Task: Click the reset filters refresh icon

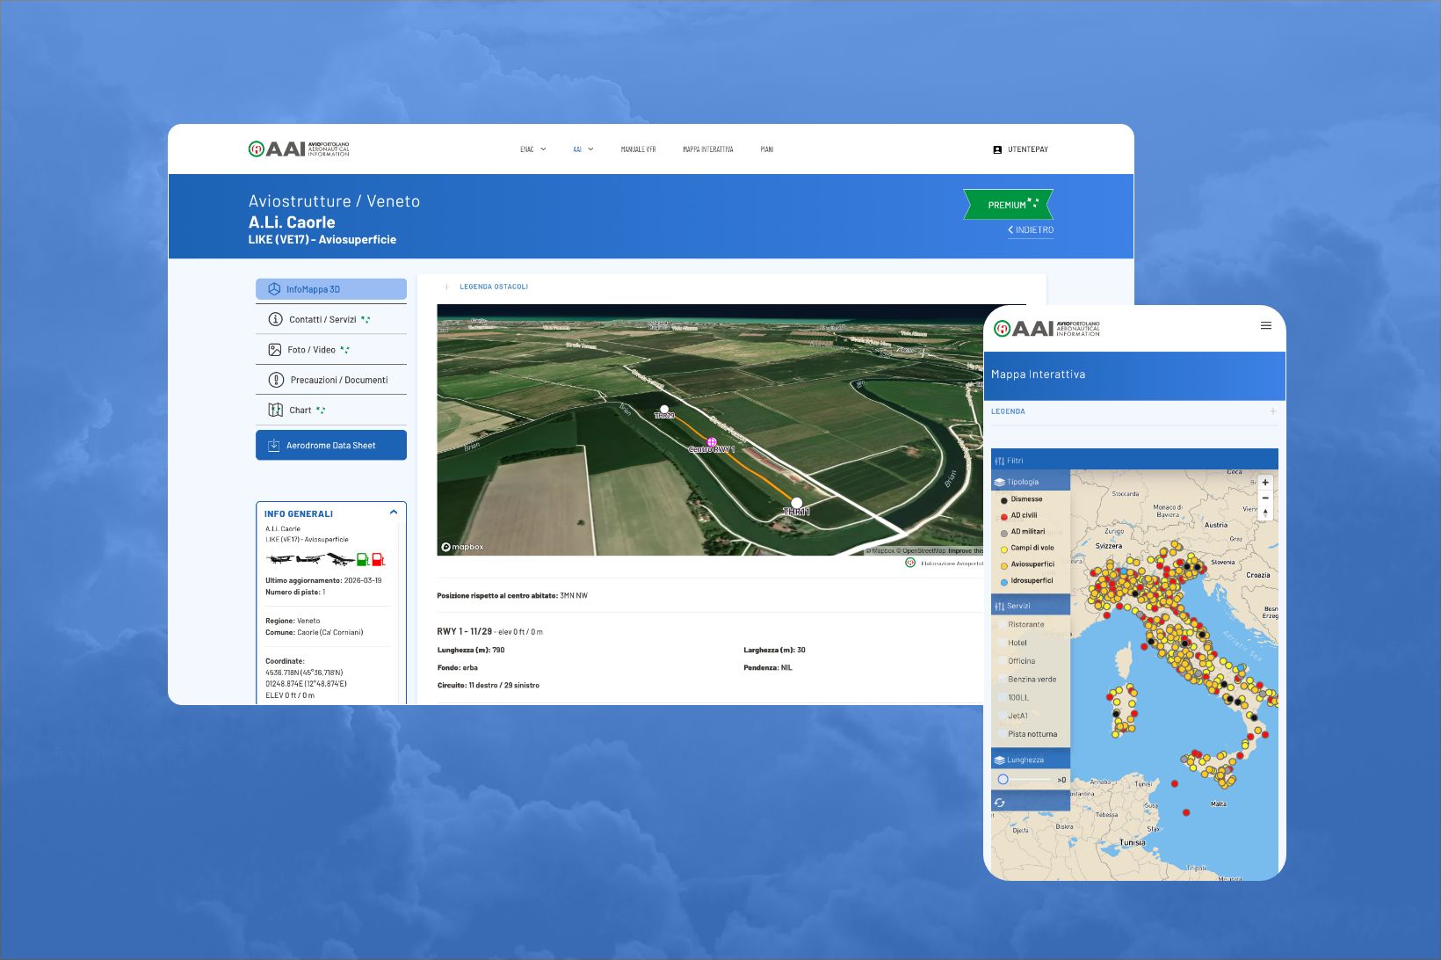Action: tap(999, 803)
